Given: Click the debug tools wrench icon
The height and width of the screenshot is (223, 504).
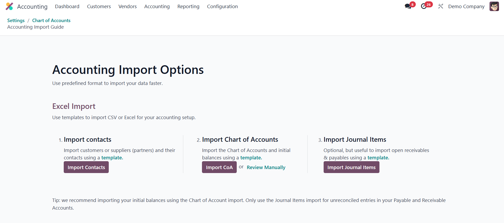Looking at the screenshot, I should (x=441, y=6).
